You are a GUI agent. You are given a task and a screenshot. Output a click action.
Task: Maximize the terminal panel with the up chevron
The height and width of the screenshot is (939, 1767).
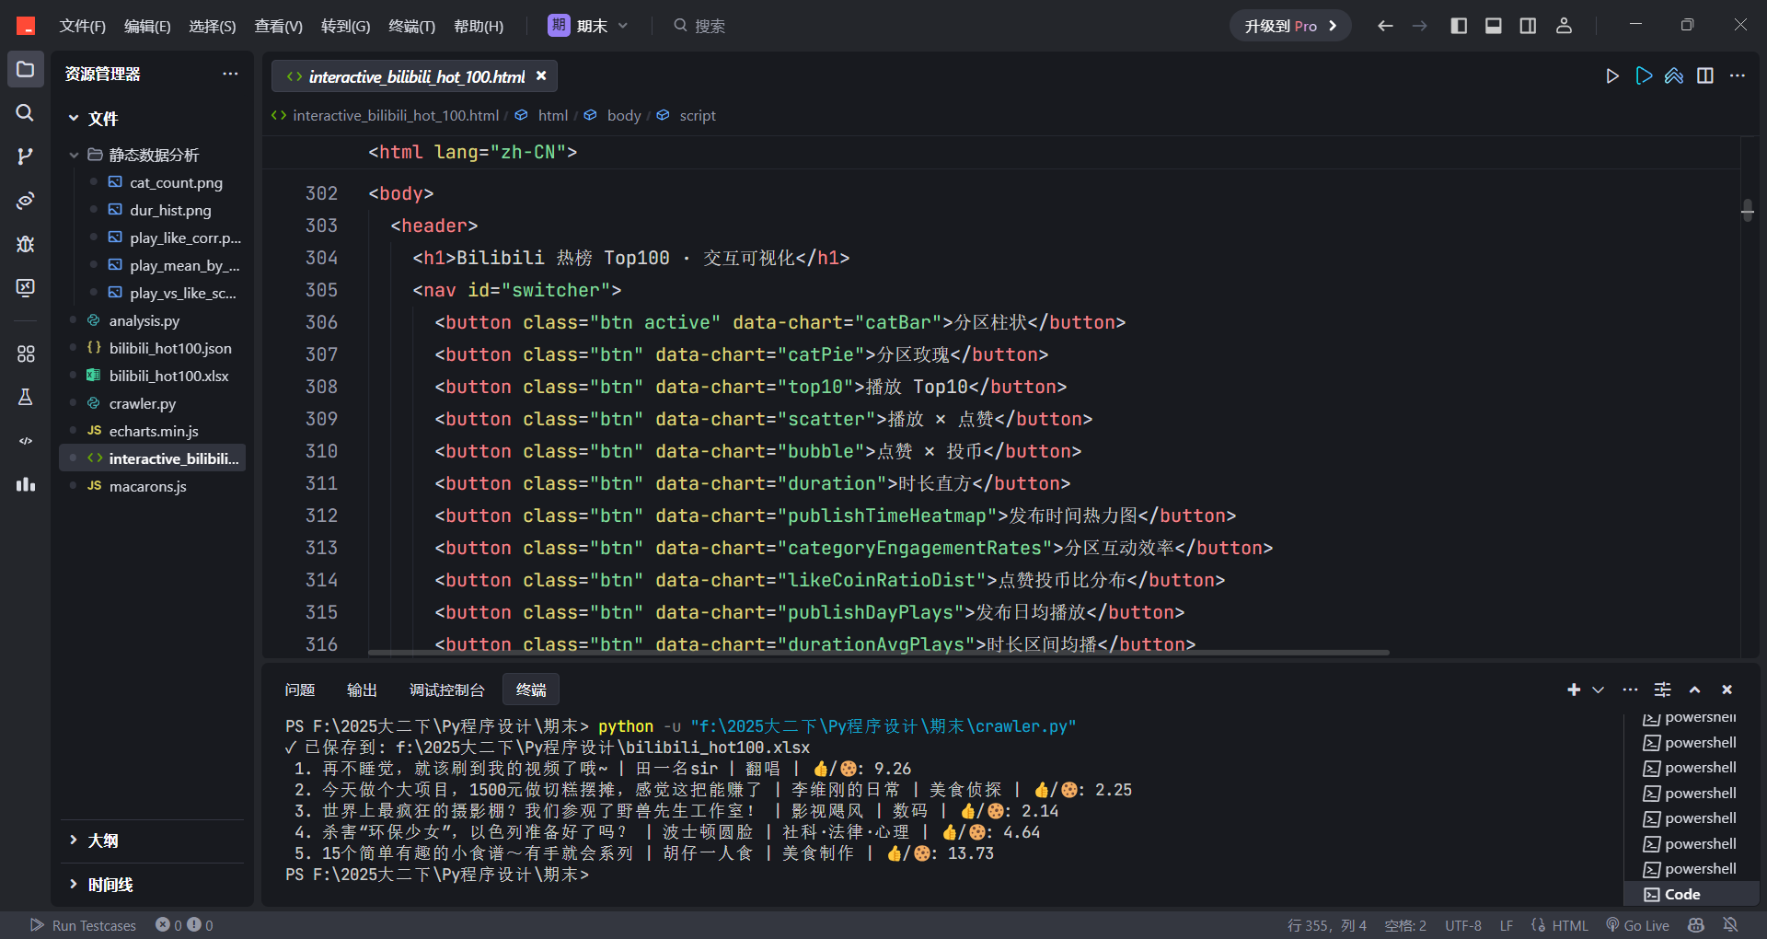pos(1694,690)
